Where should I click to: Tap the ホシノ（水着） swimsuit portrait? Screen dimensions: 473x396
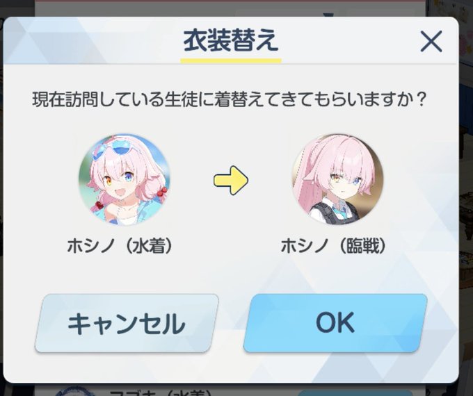(125, 180)
